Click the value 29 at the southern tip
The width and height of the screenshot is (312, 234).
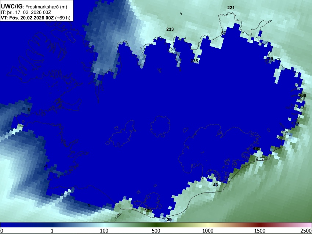169,220
